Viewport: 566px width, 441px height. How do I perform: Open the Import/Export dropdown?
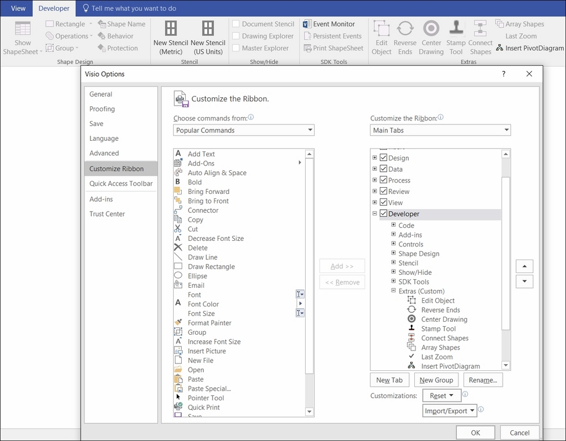pyautogui.click(x=449, y=410)
